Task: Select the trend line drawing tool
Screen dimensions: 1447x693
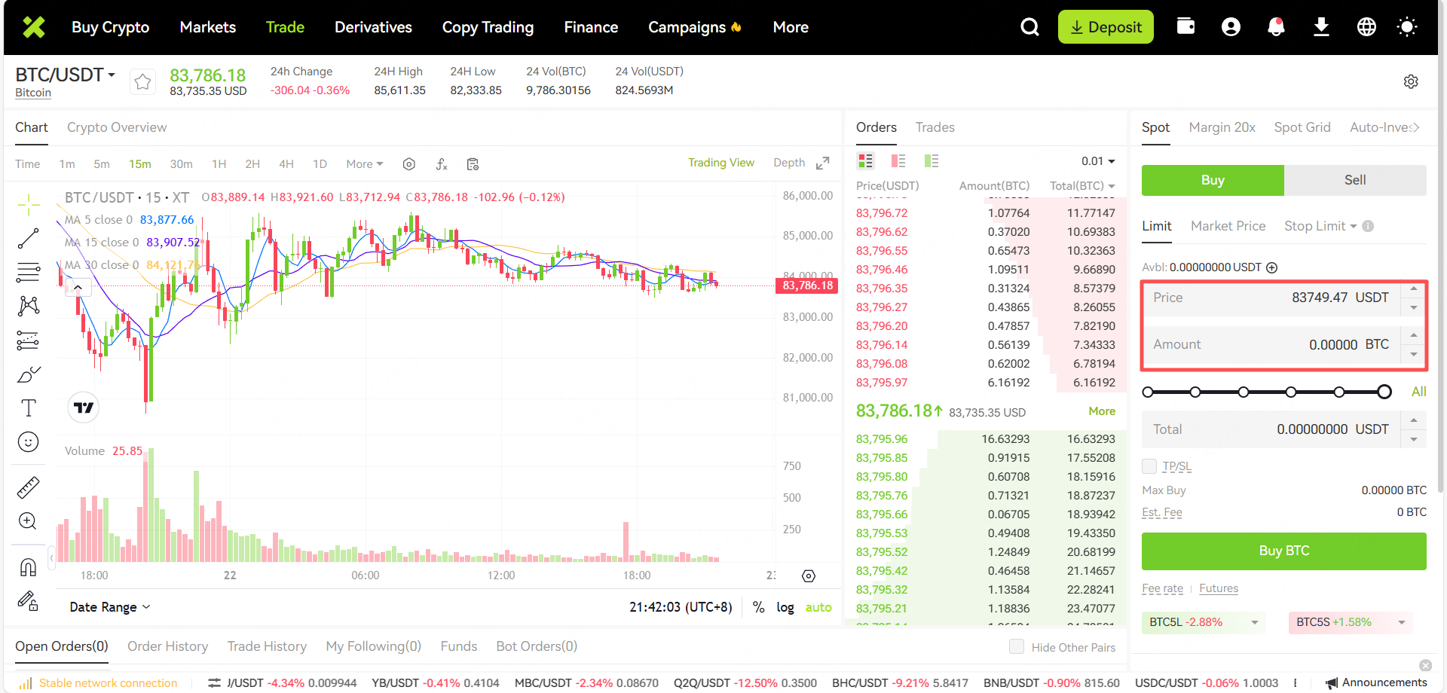Action: [x=28, y=239]
